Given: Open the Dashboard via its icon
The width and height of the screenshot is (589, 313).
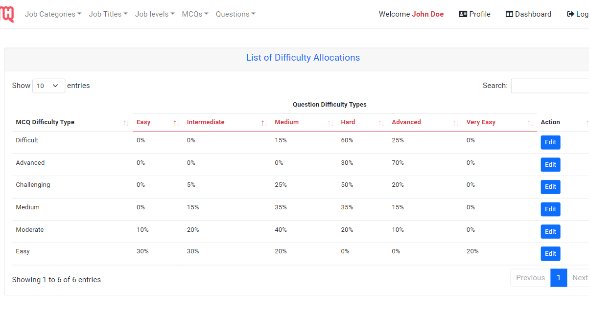Looking at the screenshot, I should click(x=511, y=14).
